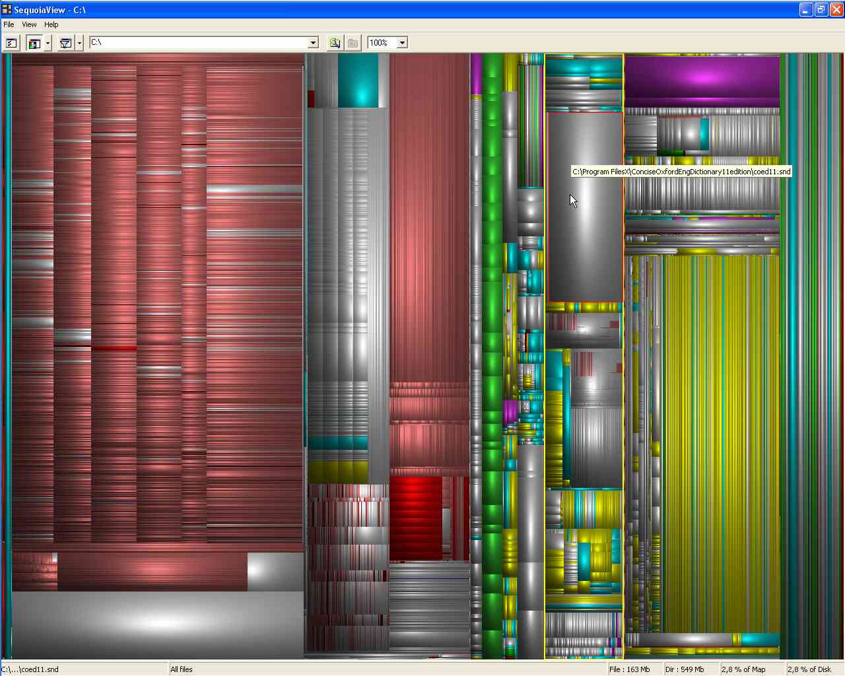845x676 pixels.
Task: Maximize the SequoiaView window
Action: click(x=821, y=9)
